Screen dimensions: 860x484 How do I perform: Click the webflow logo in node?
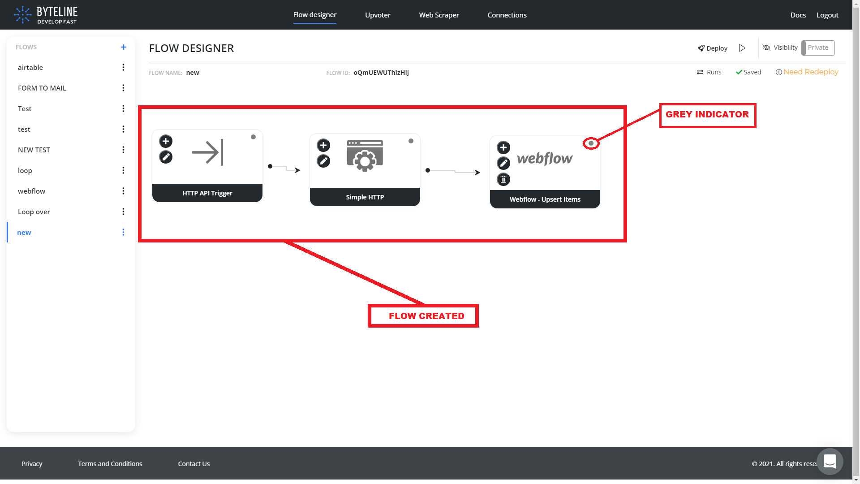pos(545,158)
